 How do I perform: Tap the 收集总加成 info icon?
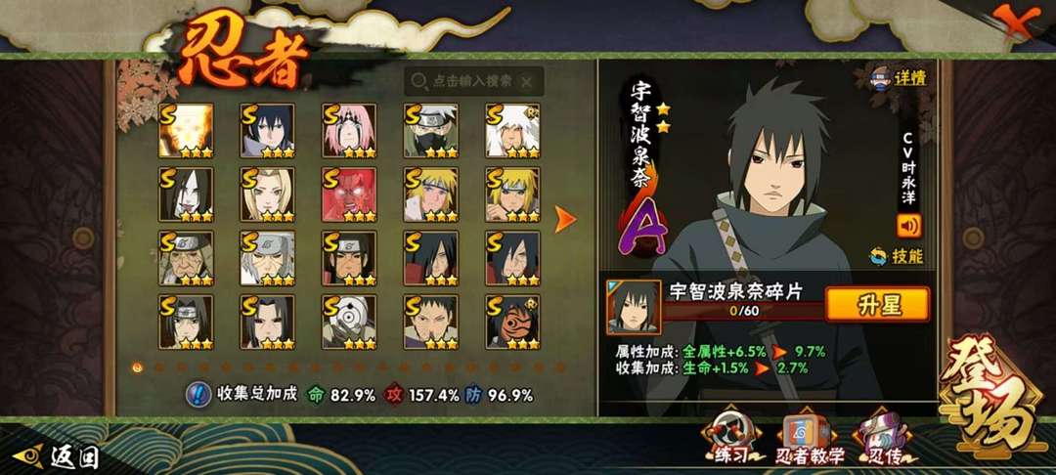pos(198,395)
